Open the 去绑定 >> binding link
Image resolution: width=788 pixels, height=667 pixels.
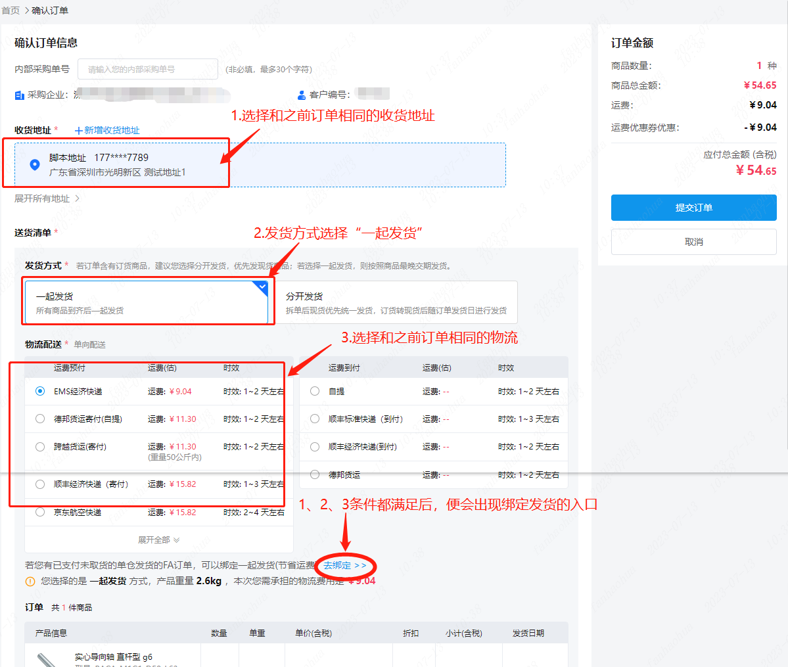(x=344, y=565)
